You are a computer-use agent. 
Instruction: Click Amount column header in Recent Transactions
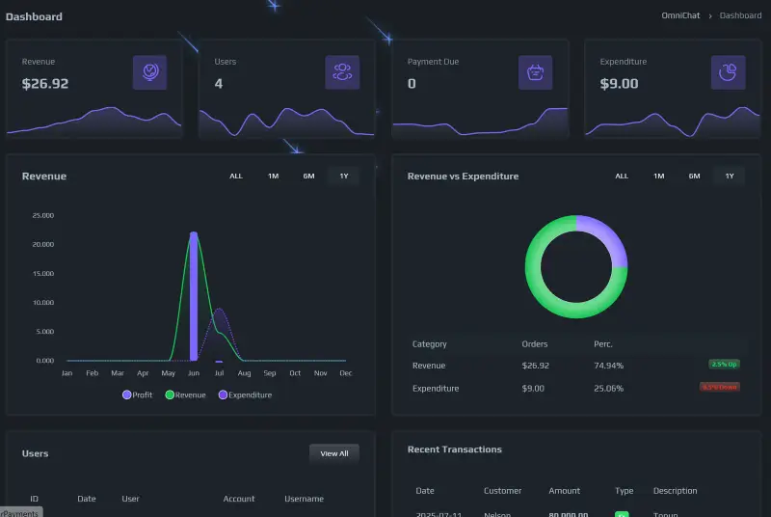(x=565, y=491)
